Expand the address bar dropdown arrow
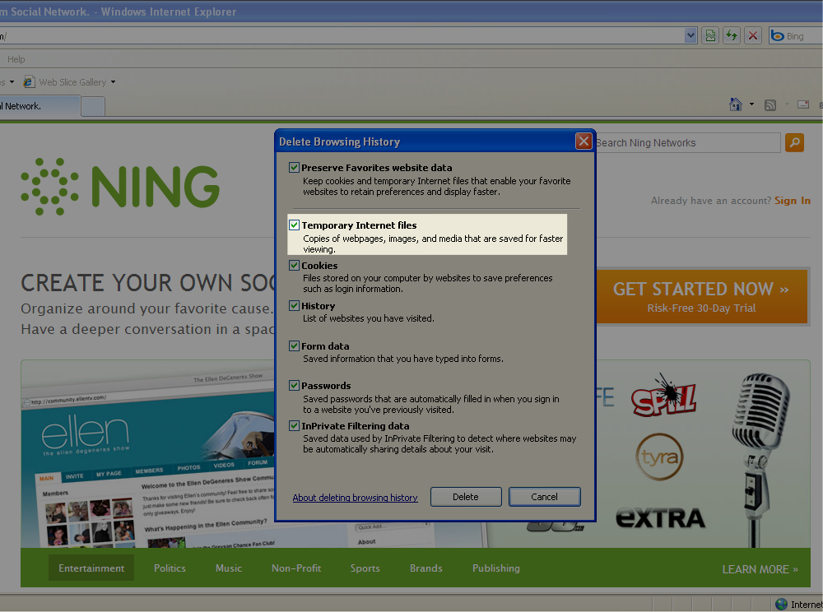Image resolution: width=823 pixels, height=612 pixels. pyautogui.click(x=690, y=35)
